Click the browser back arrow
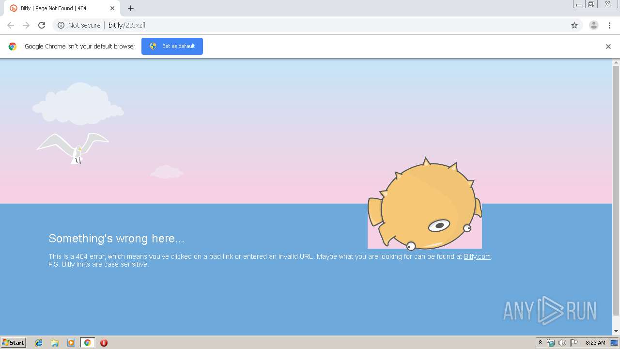 11,25
